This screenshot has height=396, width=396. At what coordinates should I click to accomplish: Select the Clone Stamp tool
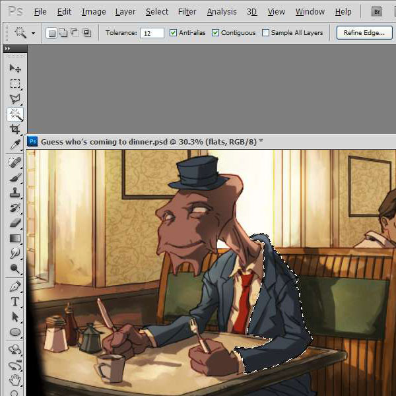click(x=15, y=193)
